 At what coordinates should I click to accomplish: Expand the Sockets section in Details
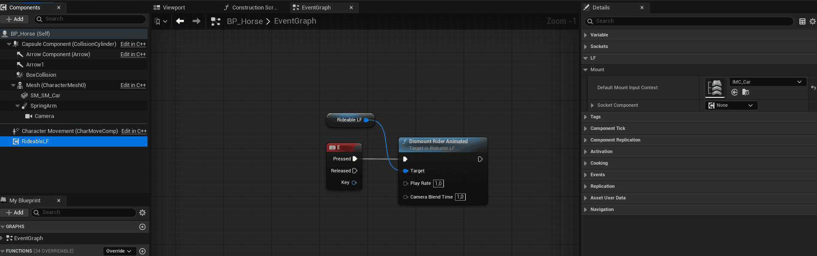pyautogui.click(x=585, y=47)
